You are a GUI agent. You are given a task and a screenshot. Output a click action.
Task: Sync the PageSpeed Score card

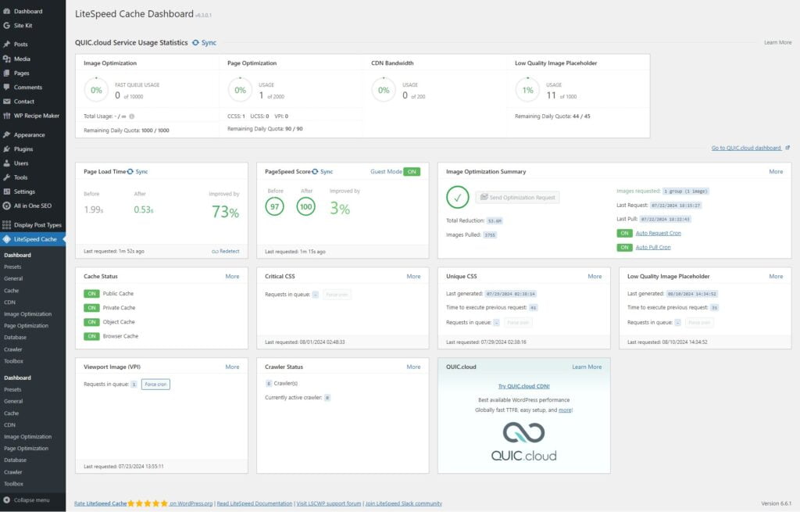[322, 171]
